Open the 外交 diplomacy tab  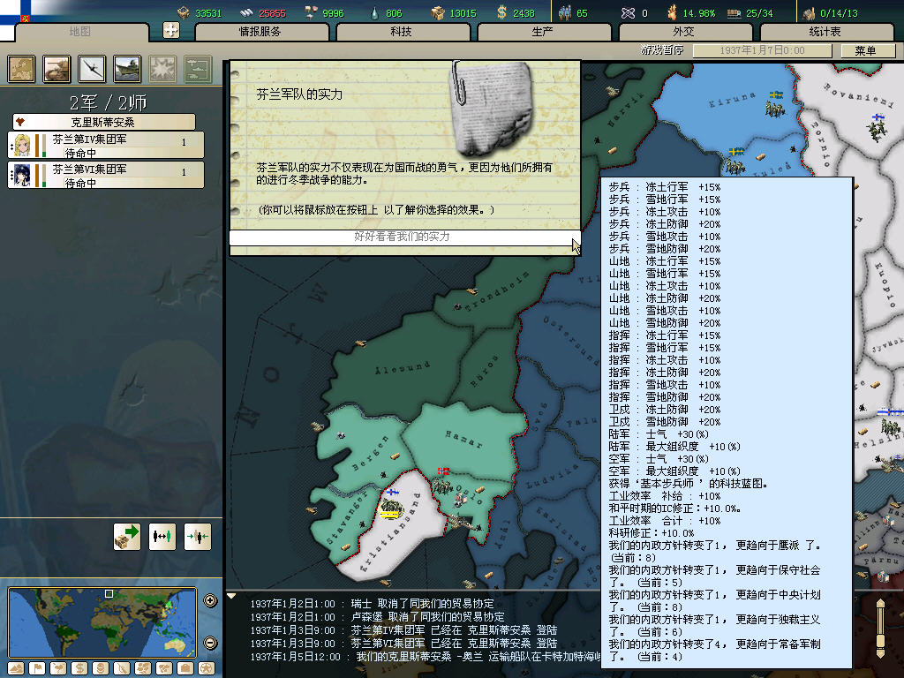[x=683, y=32]
